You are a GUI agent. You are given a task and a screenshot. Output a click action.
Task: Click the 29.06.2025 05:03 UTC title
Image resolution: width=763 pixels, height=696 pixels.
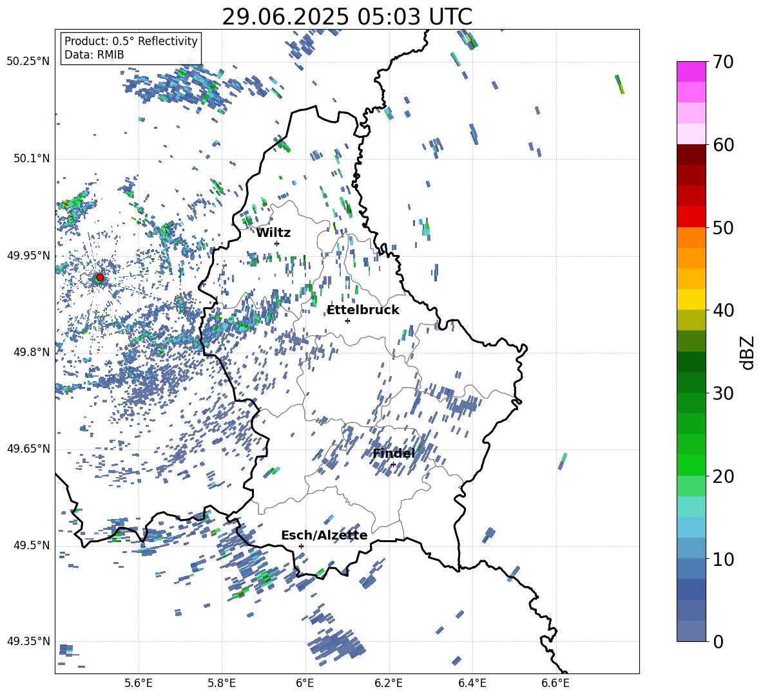pos(347,17)
